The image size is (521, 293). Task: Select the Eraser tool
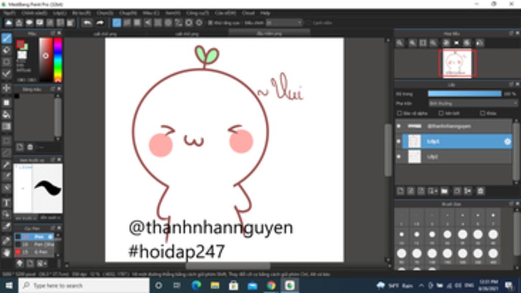[6, 50]
